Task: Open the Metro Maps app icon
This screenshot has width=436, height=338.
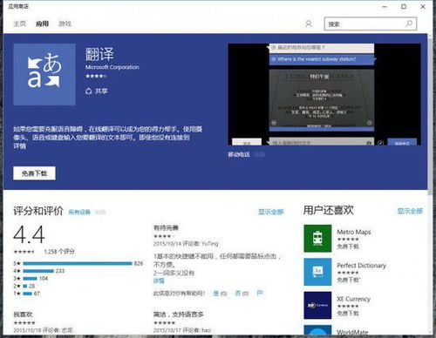Action: coord(317,239)
